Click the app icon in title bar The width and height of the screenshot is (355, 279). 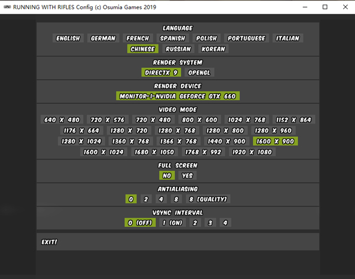pyautogui.click(x=6, y=7)
